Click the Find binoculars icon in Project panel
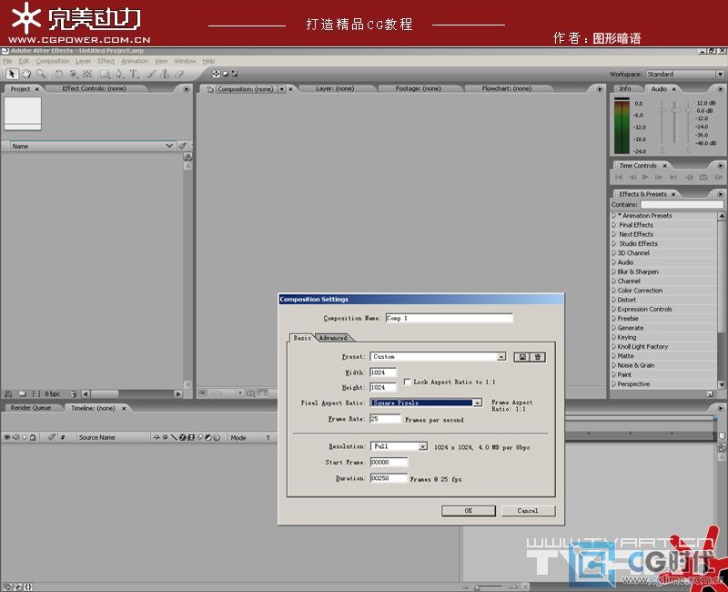 pyautogui.click(x=7, y=393)
